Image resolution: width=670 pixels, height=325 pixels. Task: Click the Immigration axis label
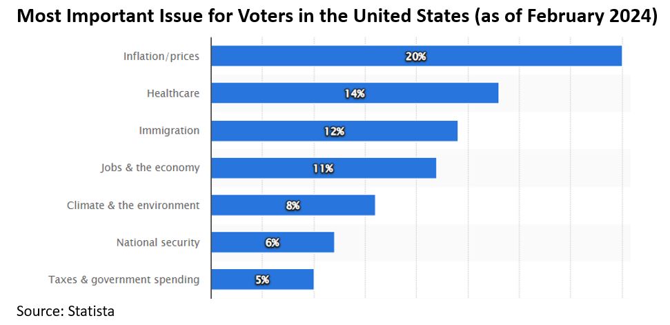pyautogui.click(x=169, y=130)
